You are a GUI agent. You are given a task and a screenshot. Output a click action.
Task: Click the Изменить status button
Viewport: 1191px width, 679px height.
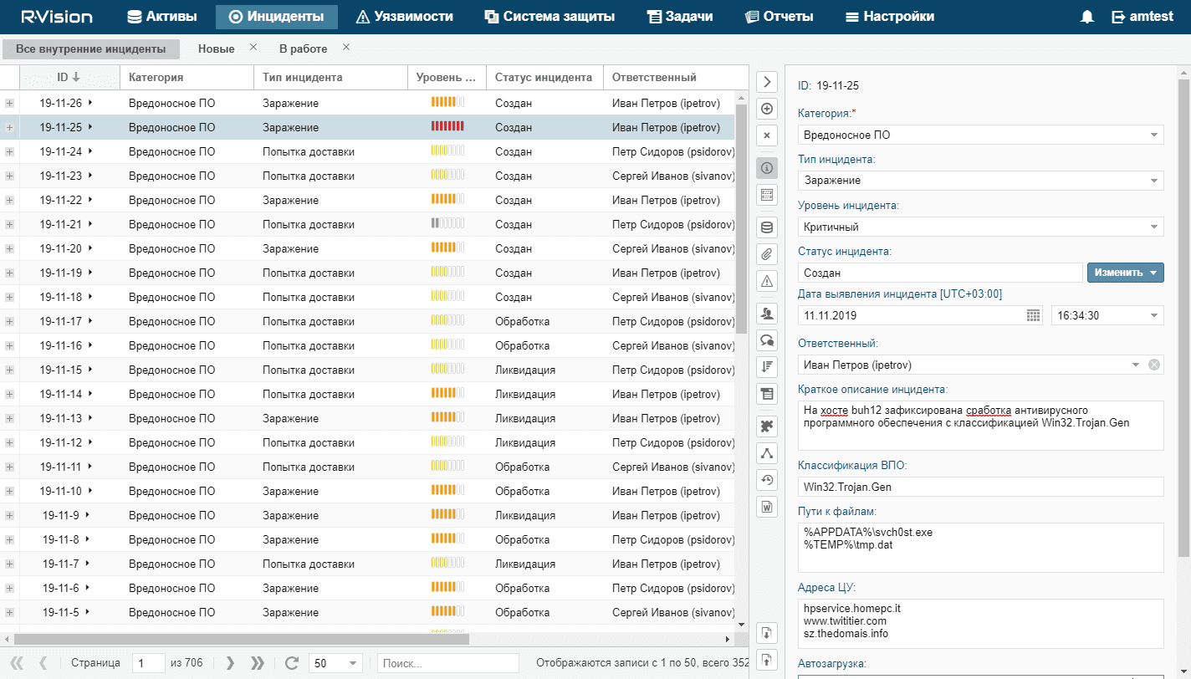pyautogui.click(x=1124, y=273)
